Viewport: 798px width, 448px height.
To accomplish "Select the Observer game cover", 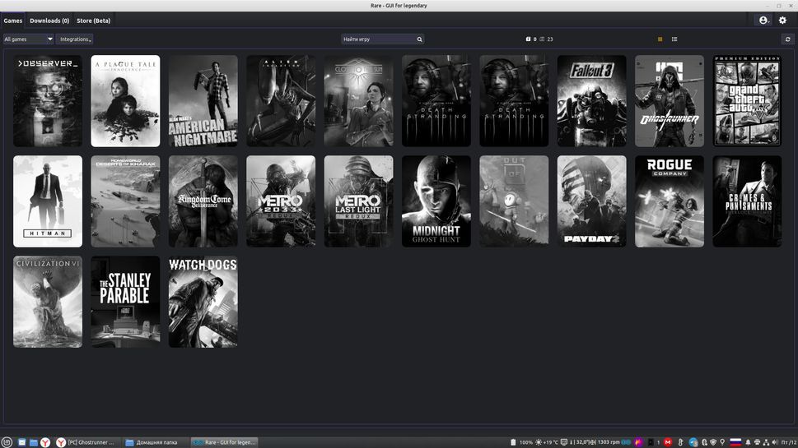I will pyautogui.click(x=48, y=101).
